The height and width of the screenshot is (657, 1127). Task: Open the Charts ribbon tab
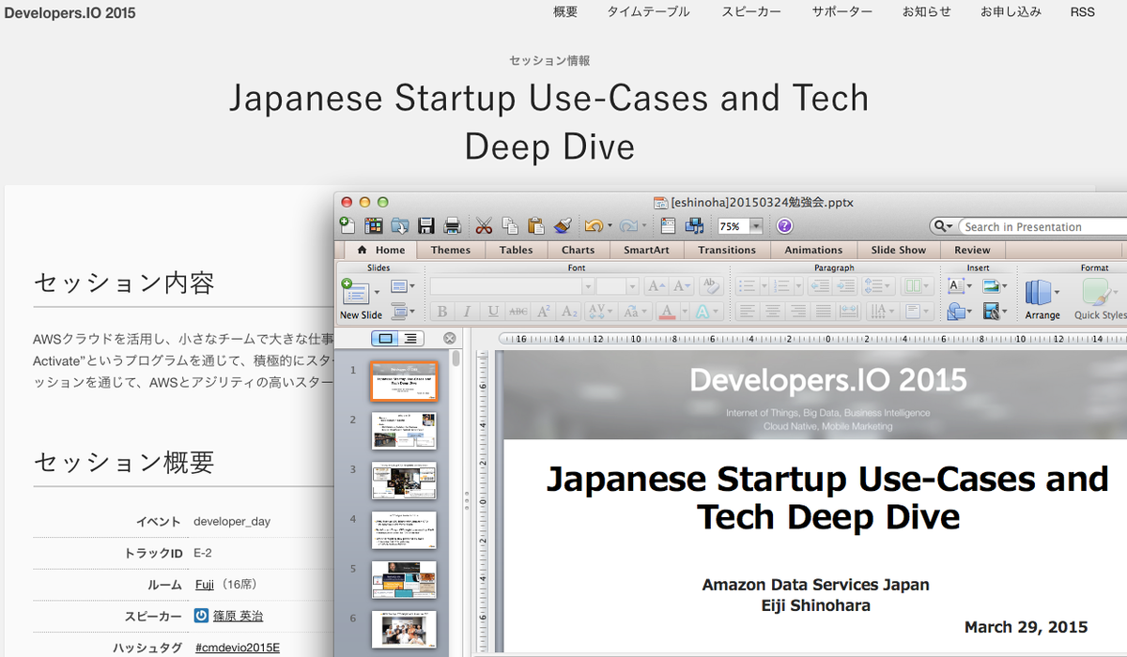pos(578,250)
